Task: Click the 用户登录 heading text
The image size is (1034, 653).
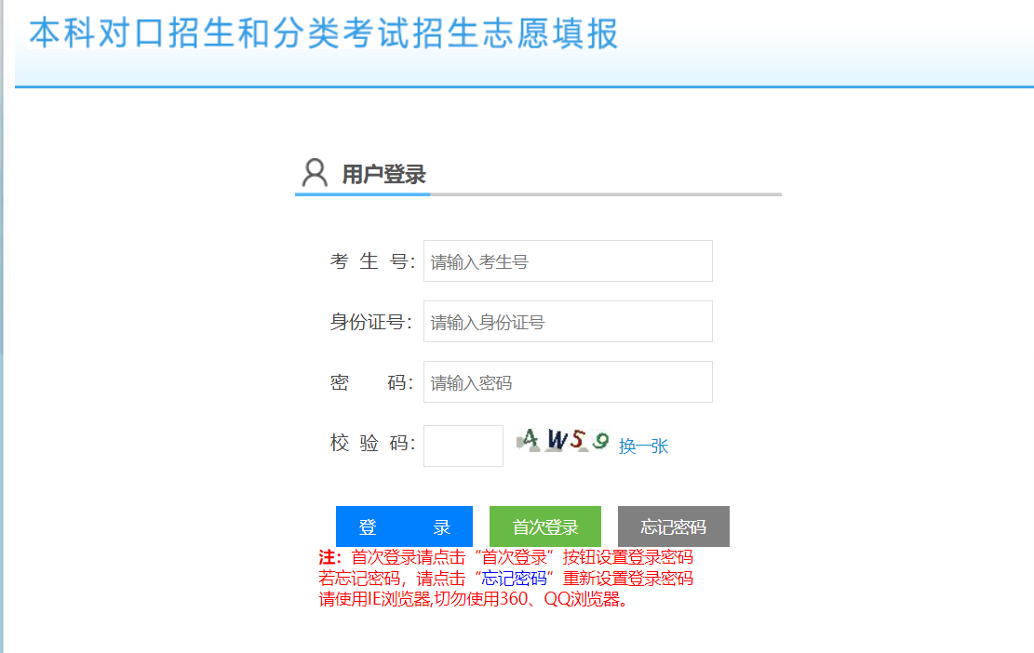Action: (x=383, y=175)
